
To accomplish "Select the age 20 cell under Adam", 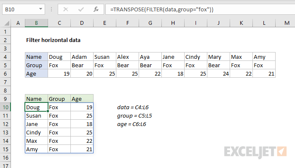I will pos(82,73).
